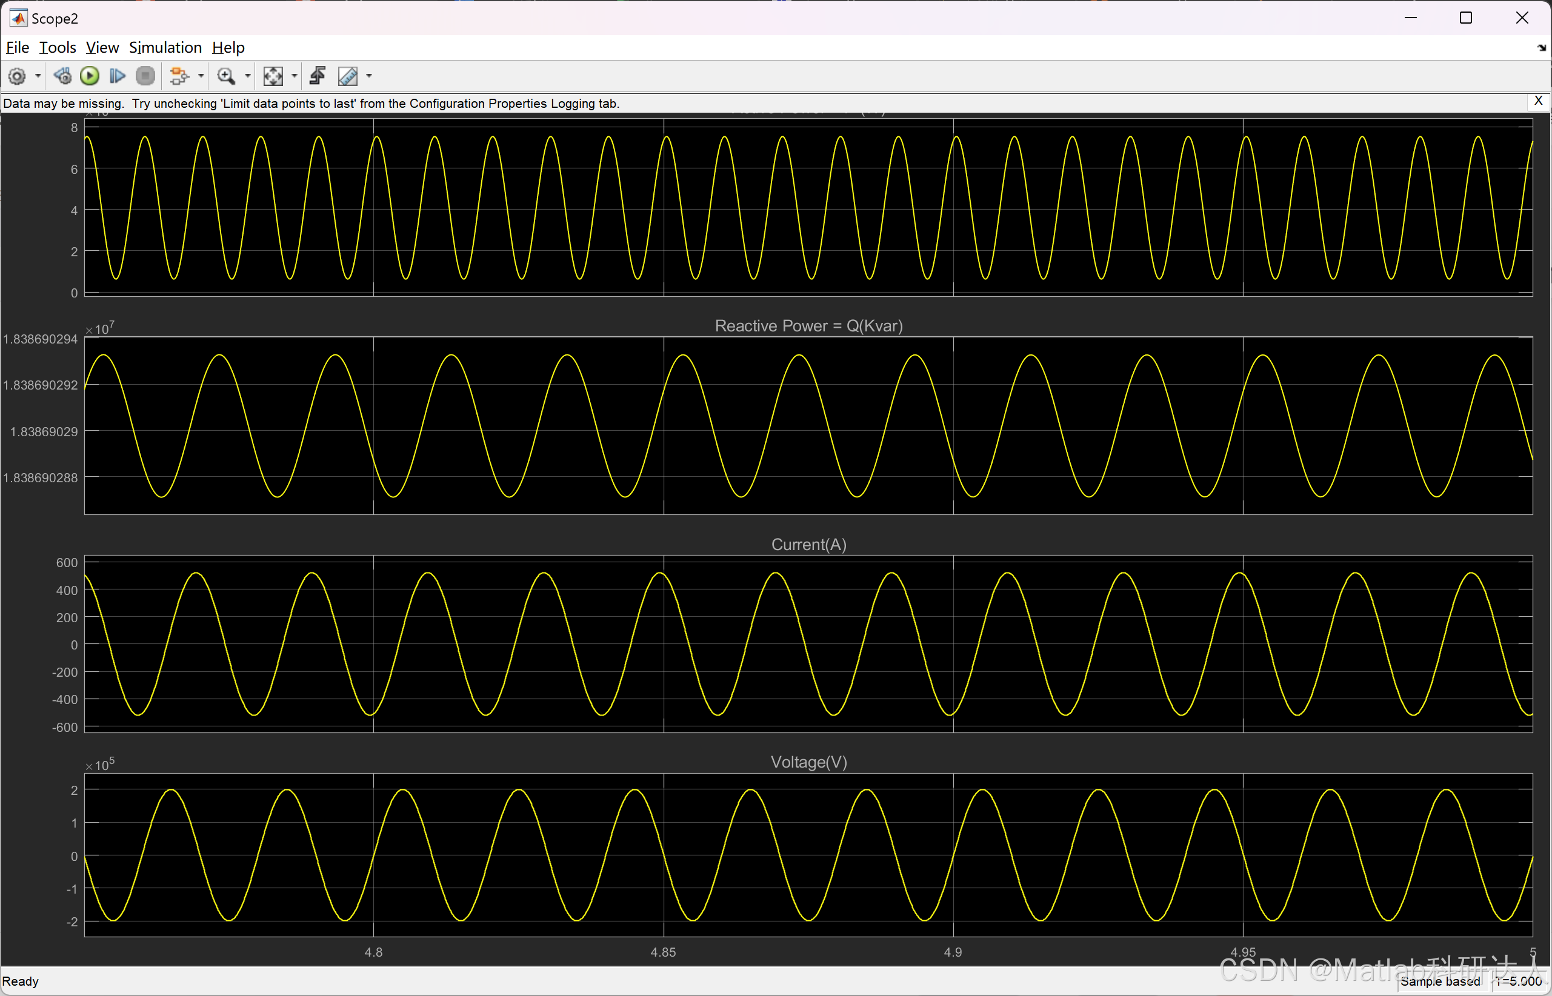
Task: Open the Simulation menu
Action: click(x=165, y=47)
